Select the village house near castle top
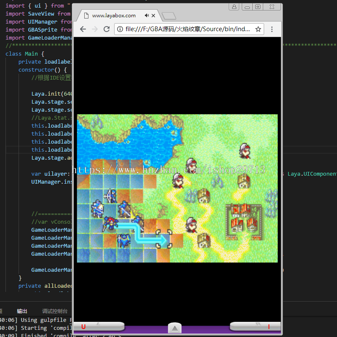This screenshot has width=337, height=337. [x=244, y=181]
